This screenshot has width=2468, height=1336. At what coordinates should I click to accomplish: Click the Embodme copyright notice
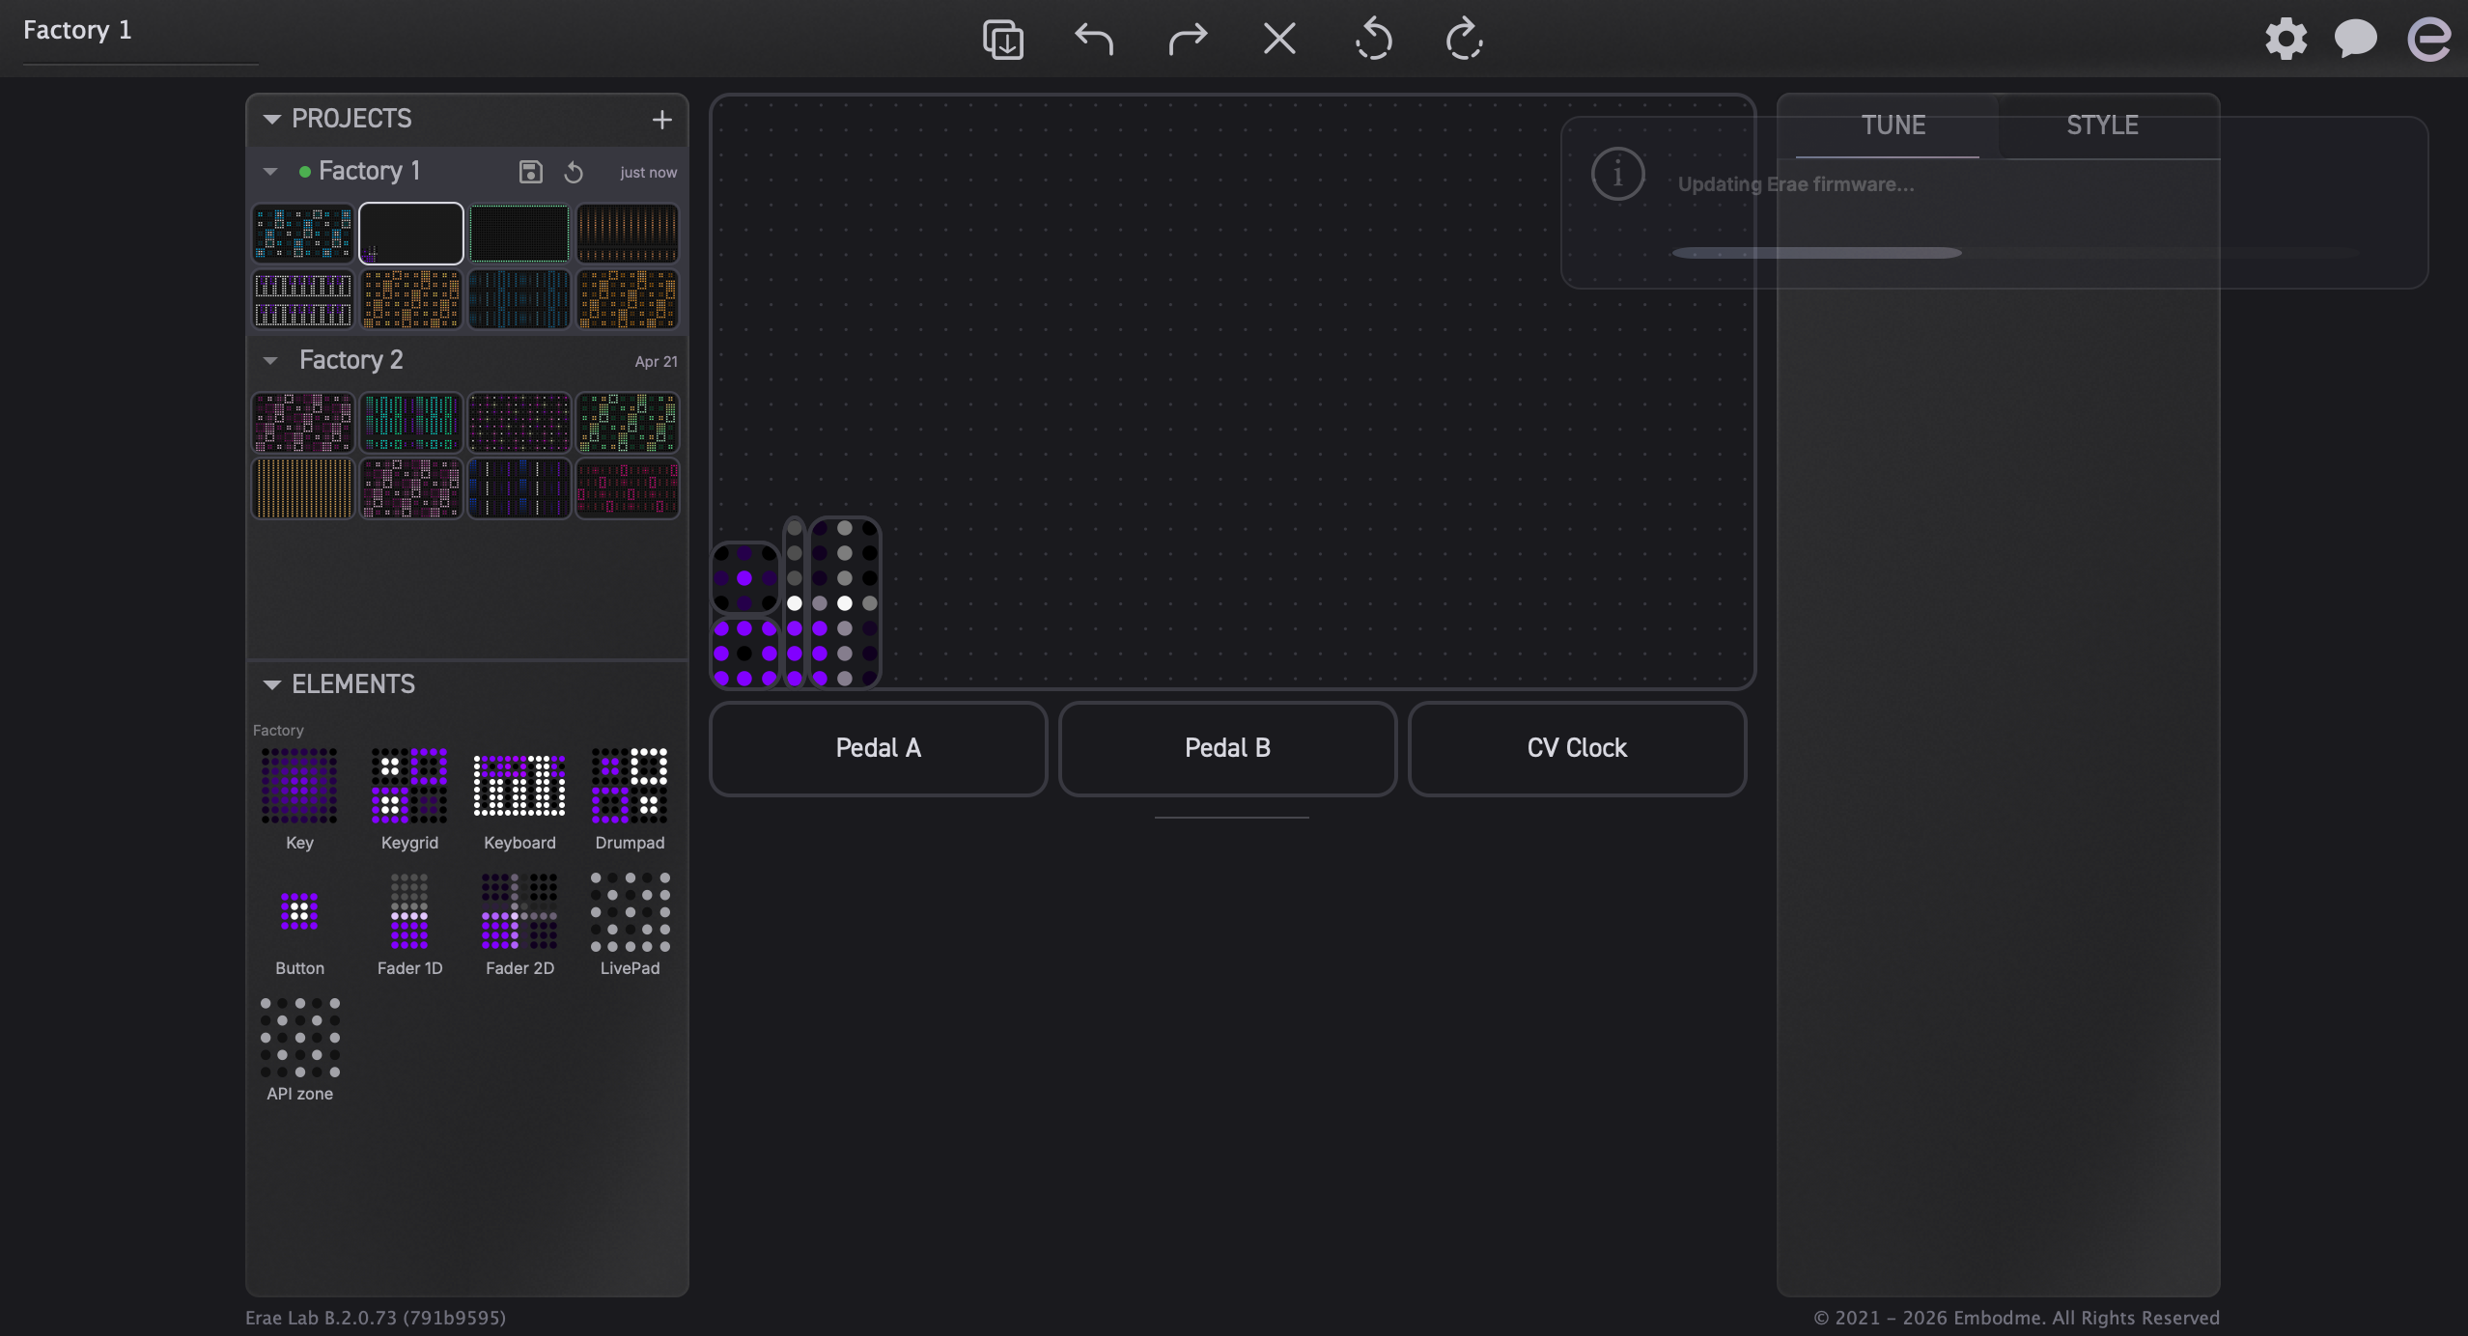(x=2015, y=1318)
